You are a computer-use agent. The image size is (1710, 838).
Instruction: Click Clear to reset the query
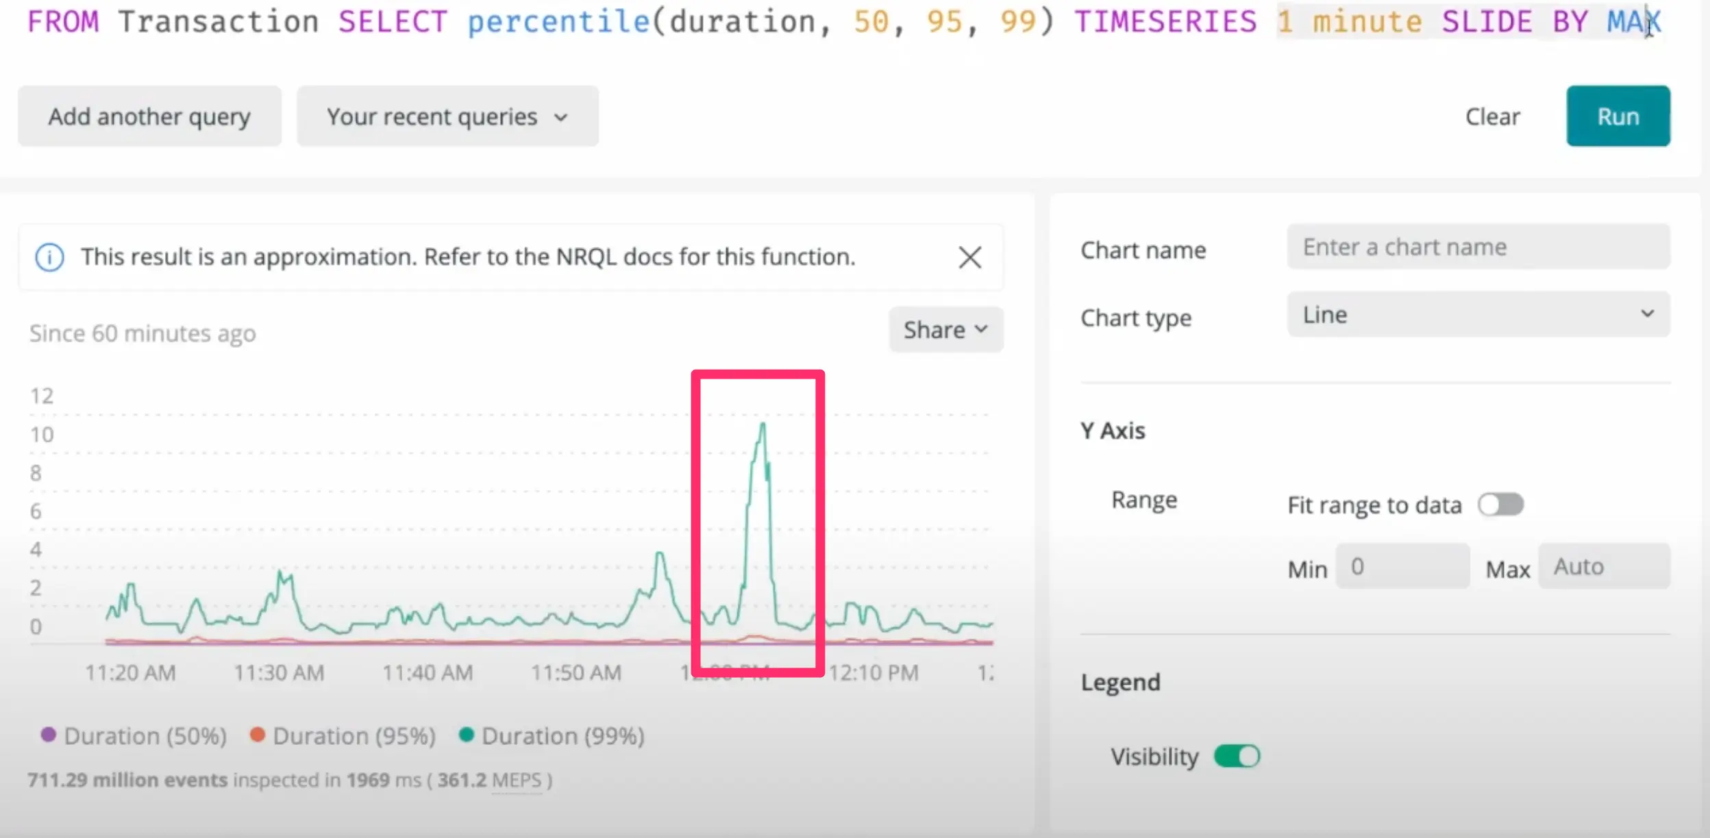[x=1492, y=116]
